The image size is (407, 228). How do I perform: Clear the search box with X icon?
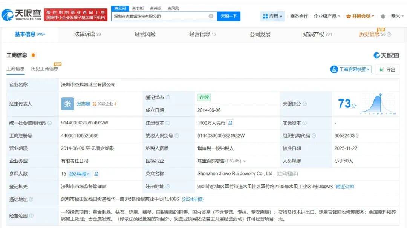pos(211,16)
